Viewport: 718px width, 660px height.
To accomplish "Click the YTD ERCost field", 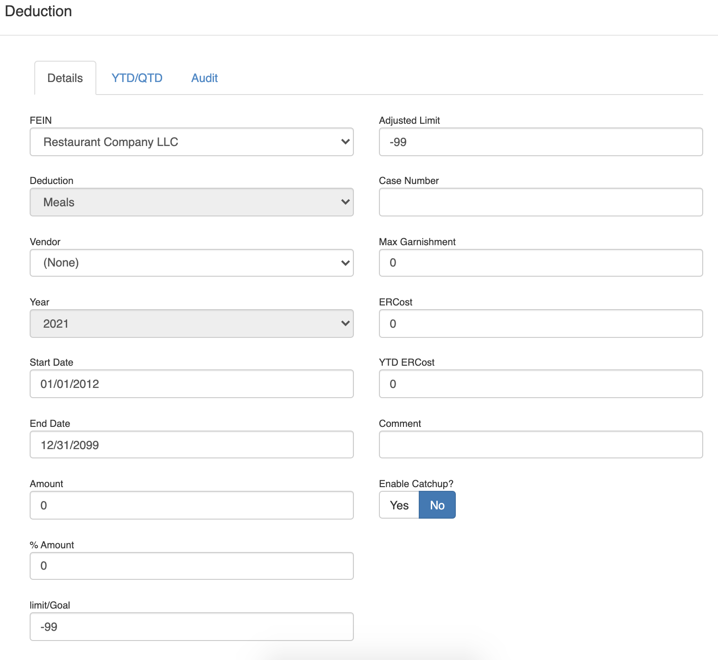I will pyautogui.click(x=540, y=384).
